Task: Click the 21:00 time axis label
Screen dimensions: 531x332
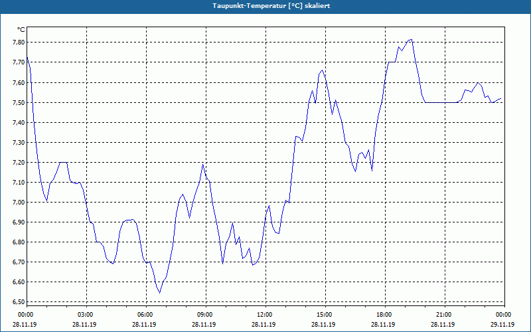Action: 443,315
